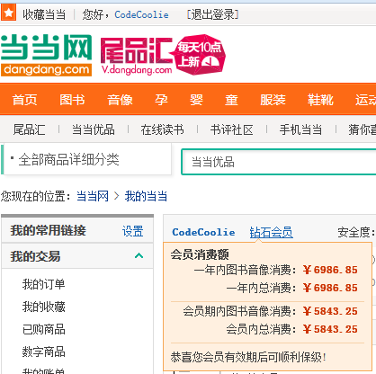This screenshot has height=374, width=376.
Task: Open 我的订单 in sidebar
Action: coord(44,284)
